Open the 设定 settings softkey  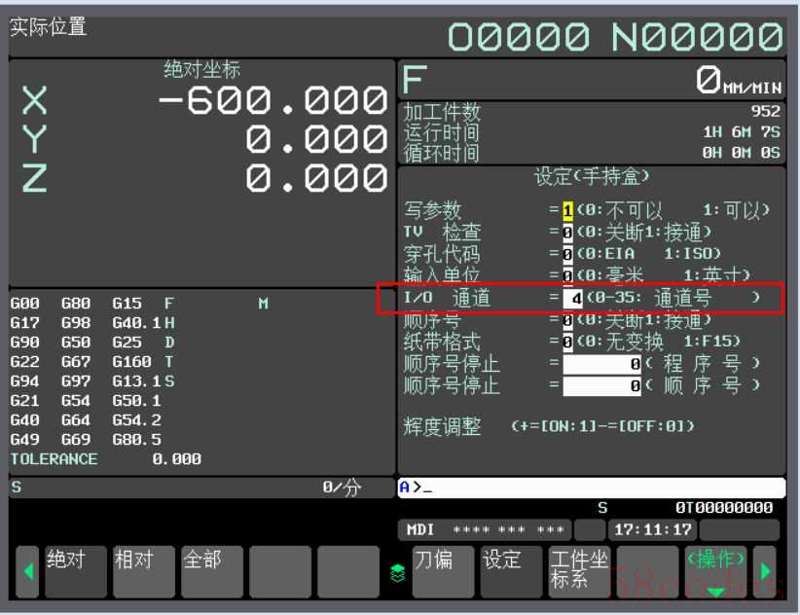pos(512,570)
